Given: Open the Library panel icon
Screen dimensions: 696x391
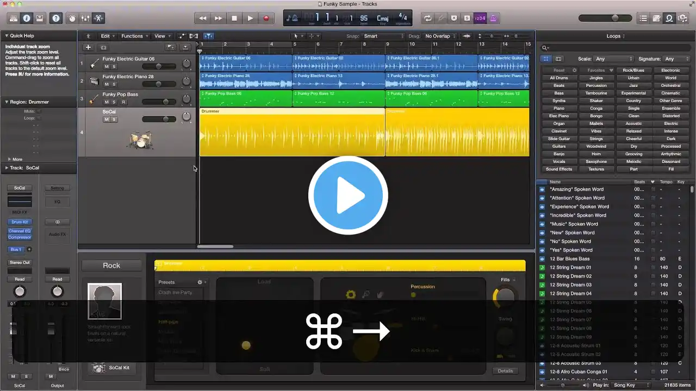Looking at the screenshot, I should [14, 18].
